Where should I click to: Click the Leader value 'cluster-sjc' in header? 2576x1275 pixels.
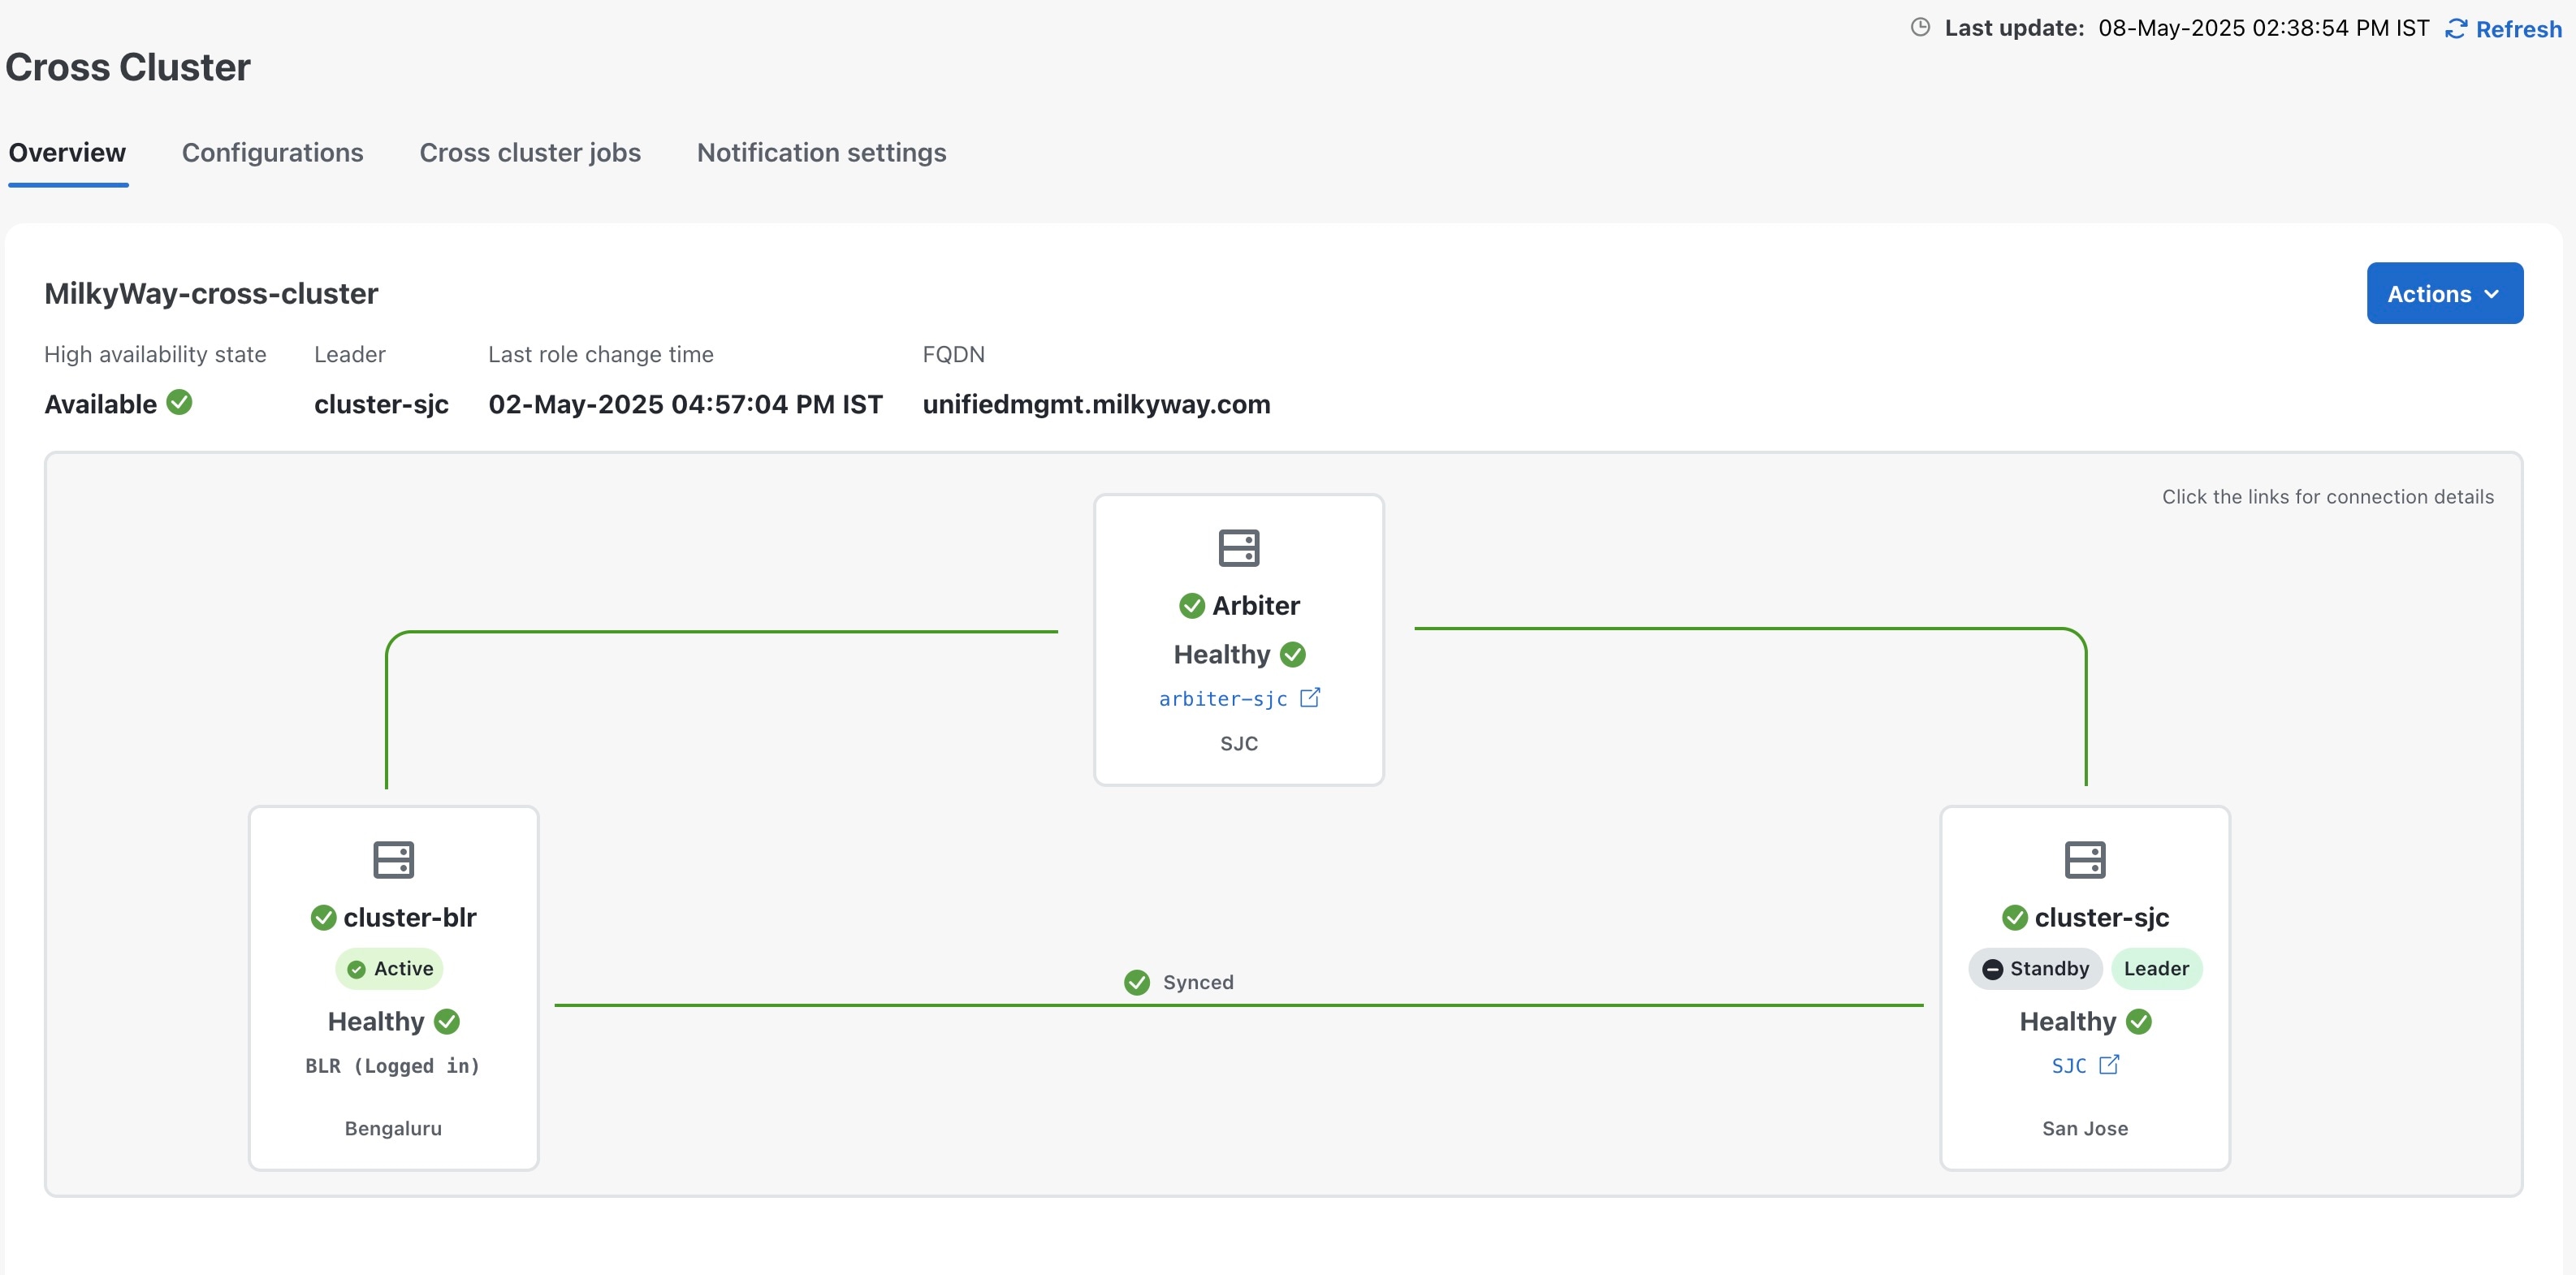(x=381, y=404)
